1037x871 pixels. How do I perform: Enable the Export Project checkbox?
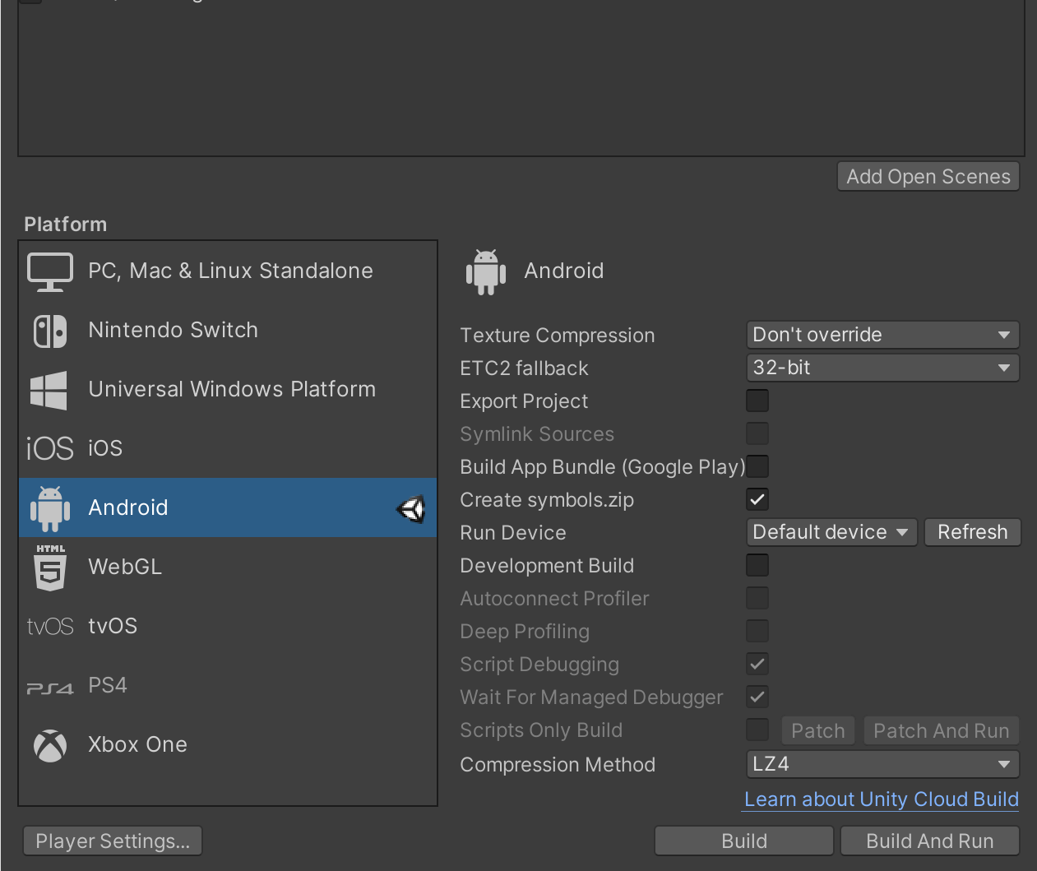point(757,401)
